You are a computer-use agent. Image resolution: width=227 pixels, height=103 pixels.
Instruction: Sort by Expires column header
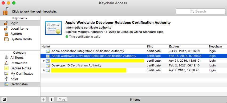click(x=188, y=47)
